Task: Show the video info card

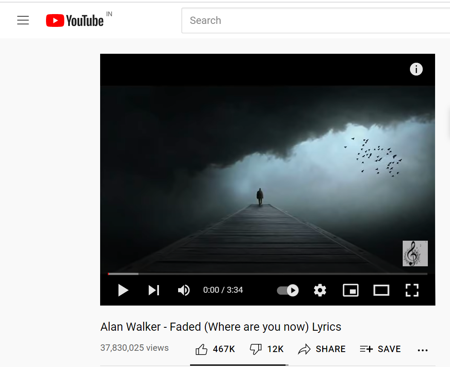Action: pyautogui.click(x=416, y=69)
